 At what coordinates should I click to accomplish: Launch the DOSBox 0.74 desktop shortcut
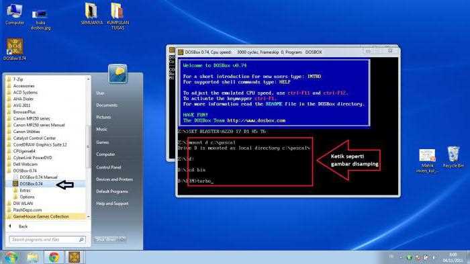[x=14, y=49]
